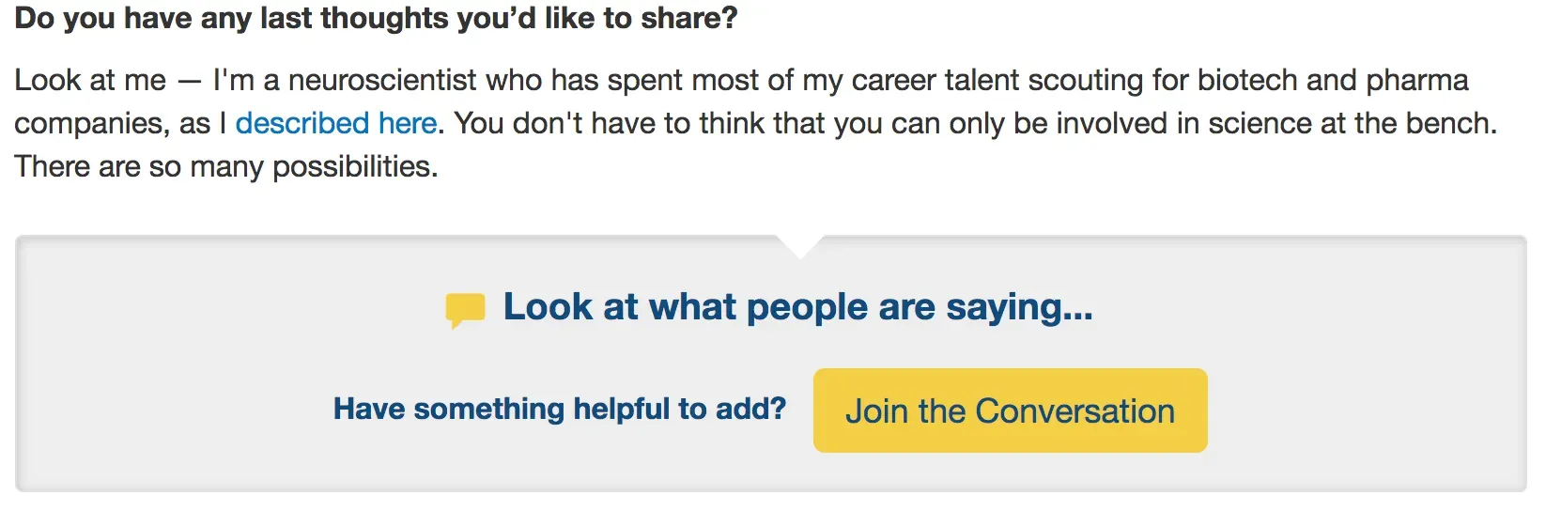Select "Look at what people are saying..." heading
The width and height of the screenshot is (1546, 511).
(x=797, y=307)
